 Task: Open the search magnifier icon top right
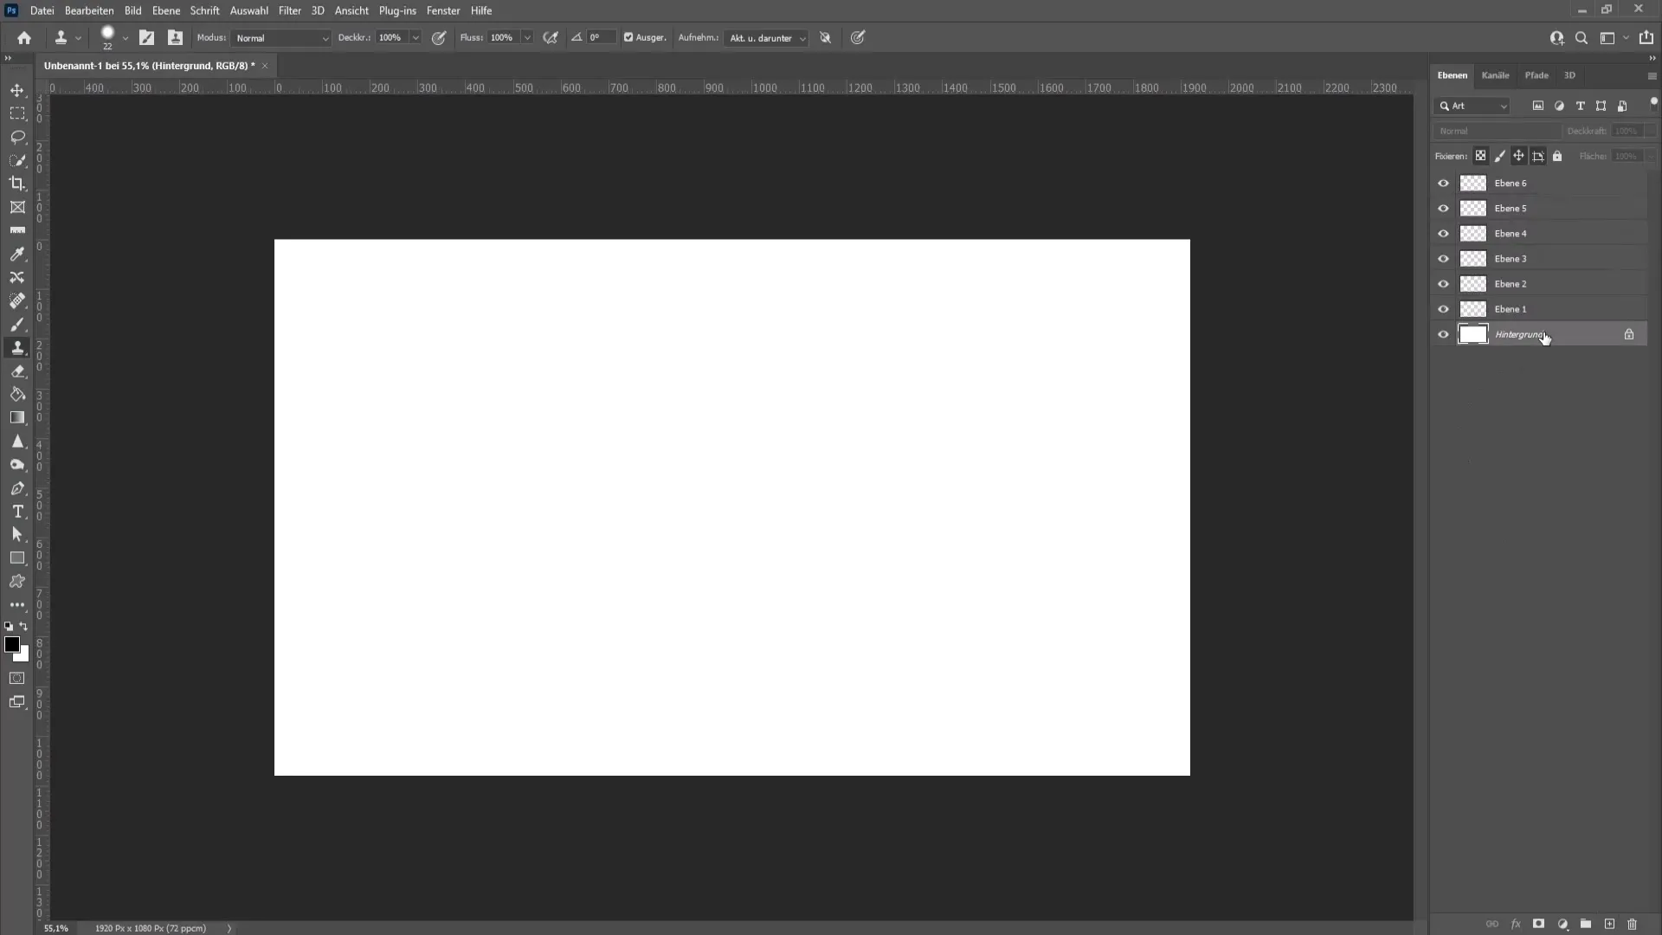click(1581, 38)
